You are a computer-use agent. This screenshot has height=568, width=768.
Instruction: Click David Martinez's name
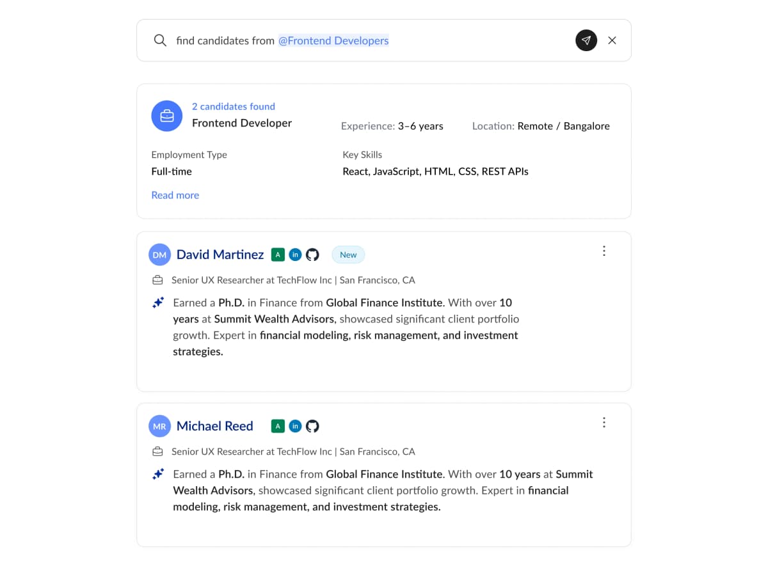220,254
